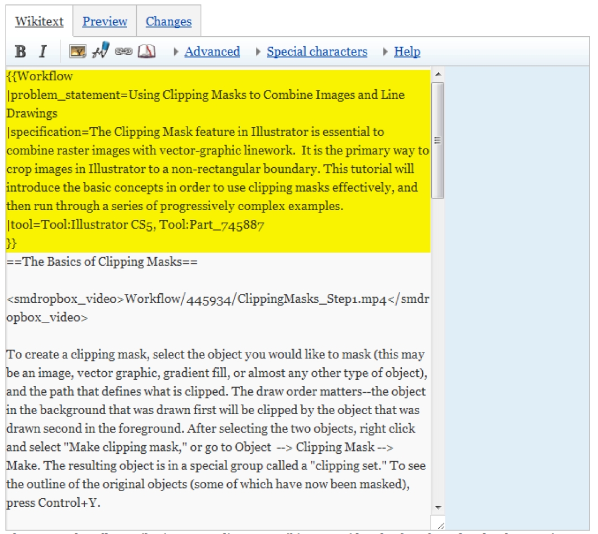Click the scroll up arrow
The width and height of the screenshot is (598, 534).
(438, 75)
